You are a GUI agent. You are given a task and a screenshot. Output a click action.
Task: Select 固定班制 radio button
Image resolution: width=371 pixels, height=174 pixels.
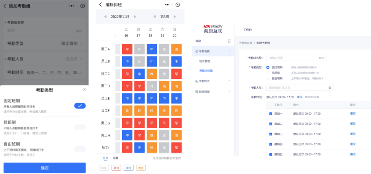tap(268, 67)
